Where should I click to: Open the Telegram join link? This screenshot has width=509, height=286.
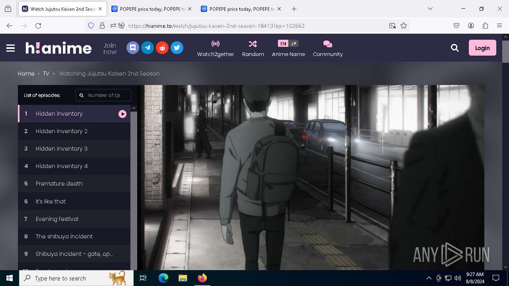click(148, 48)
